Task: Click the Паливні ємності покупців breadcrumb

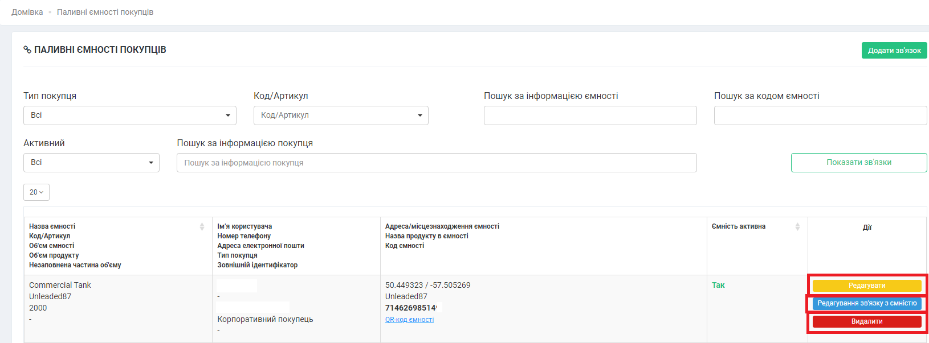Action: 105,12
